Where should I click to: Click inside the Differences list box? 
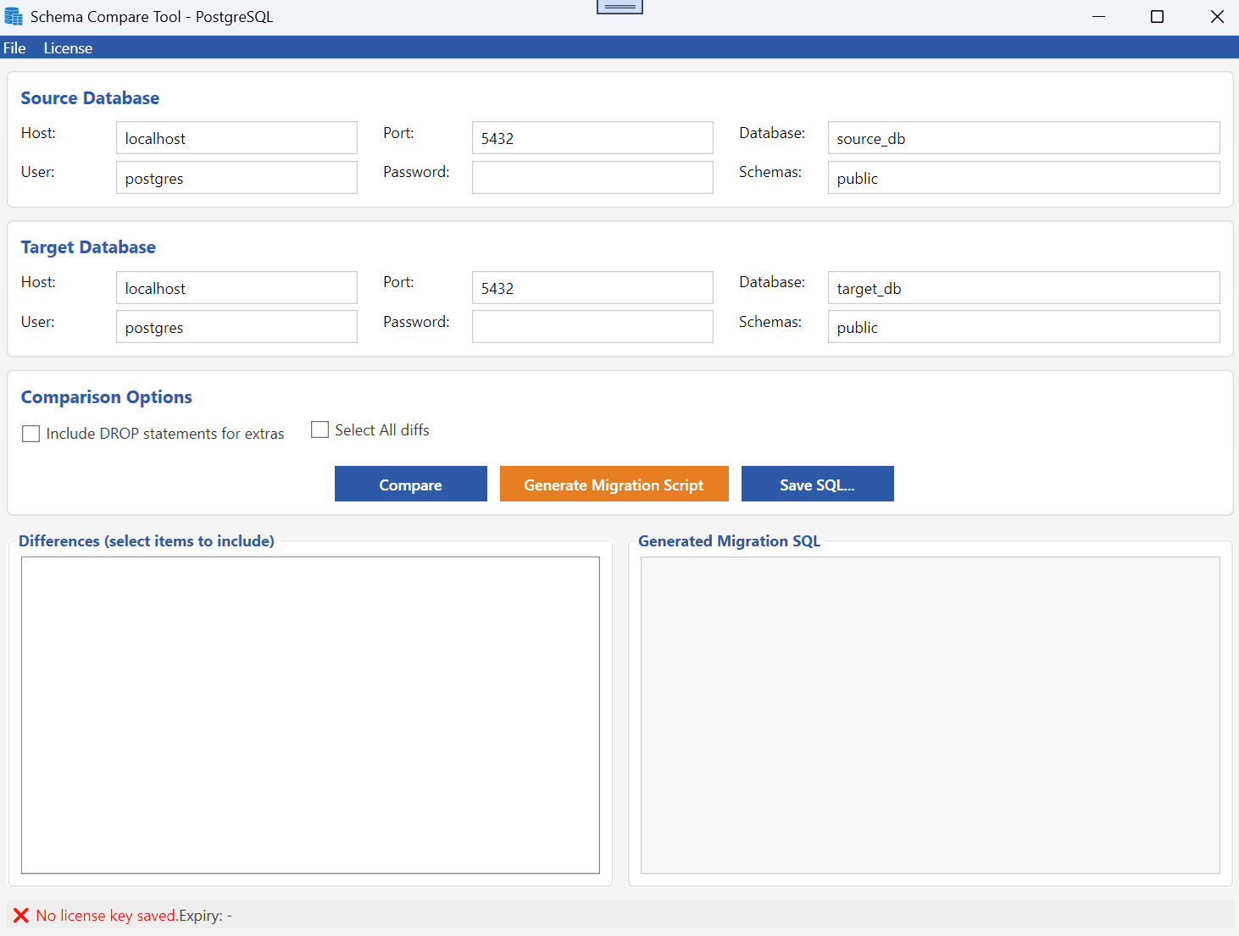(310, 715)
